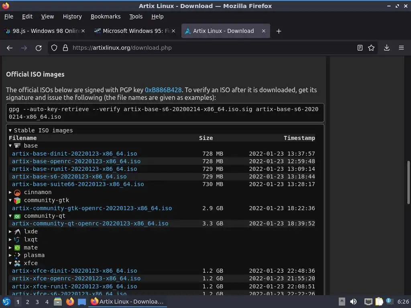The width and height of the screenshot is (411, 308).
Task: Open the network tray icon
Action: click(x=368, y=302)
